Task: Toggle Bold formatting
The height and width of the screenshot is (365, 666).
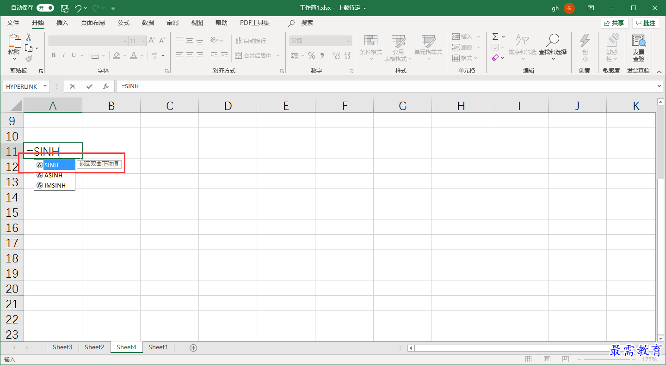Action: click(54, 55)
